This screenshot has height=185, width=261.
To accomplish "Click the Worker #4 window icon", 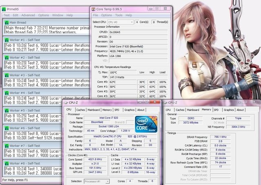I will tap(7, 93).
